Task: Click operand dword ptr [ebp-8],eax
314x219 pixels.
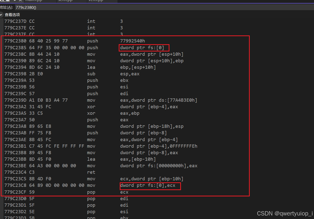Action: point(149,153)
